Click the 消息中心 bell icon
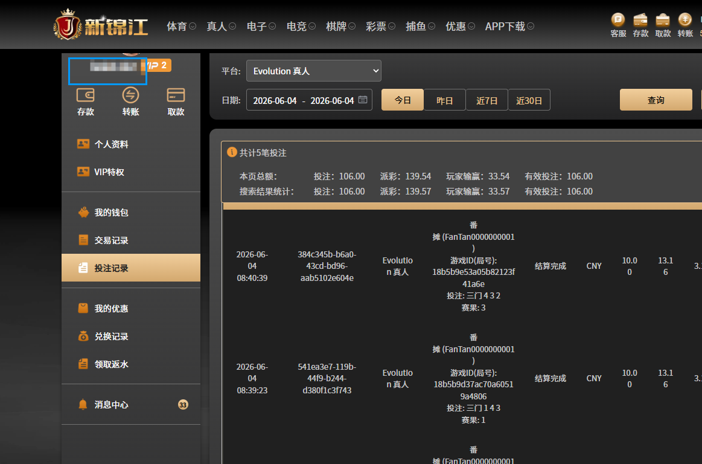702x464 pixels. click(x=83, y=404)
